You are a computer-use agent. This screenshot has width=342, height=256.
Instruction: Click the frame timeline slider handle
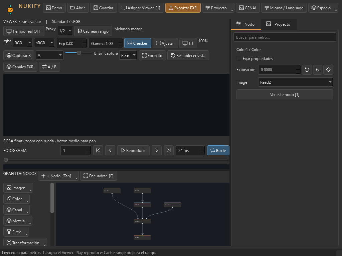[6, 160]
